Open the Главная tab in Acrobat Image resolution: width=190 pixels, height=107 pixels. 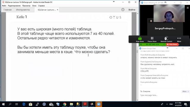point(8,10)
